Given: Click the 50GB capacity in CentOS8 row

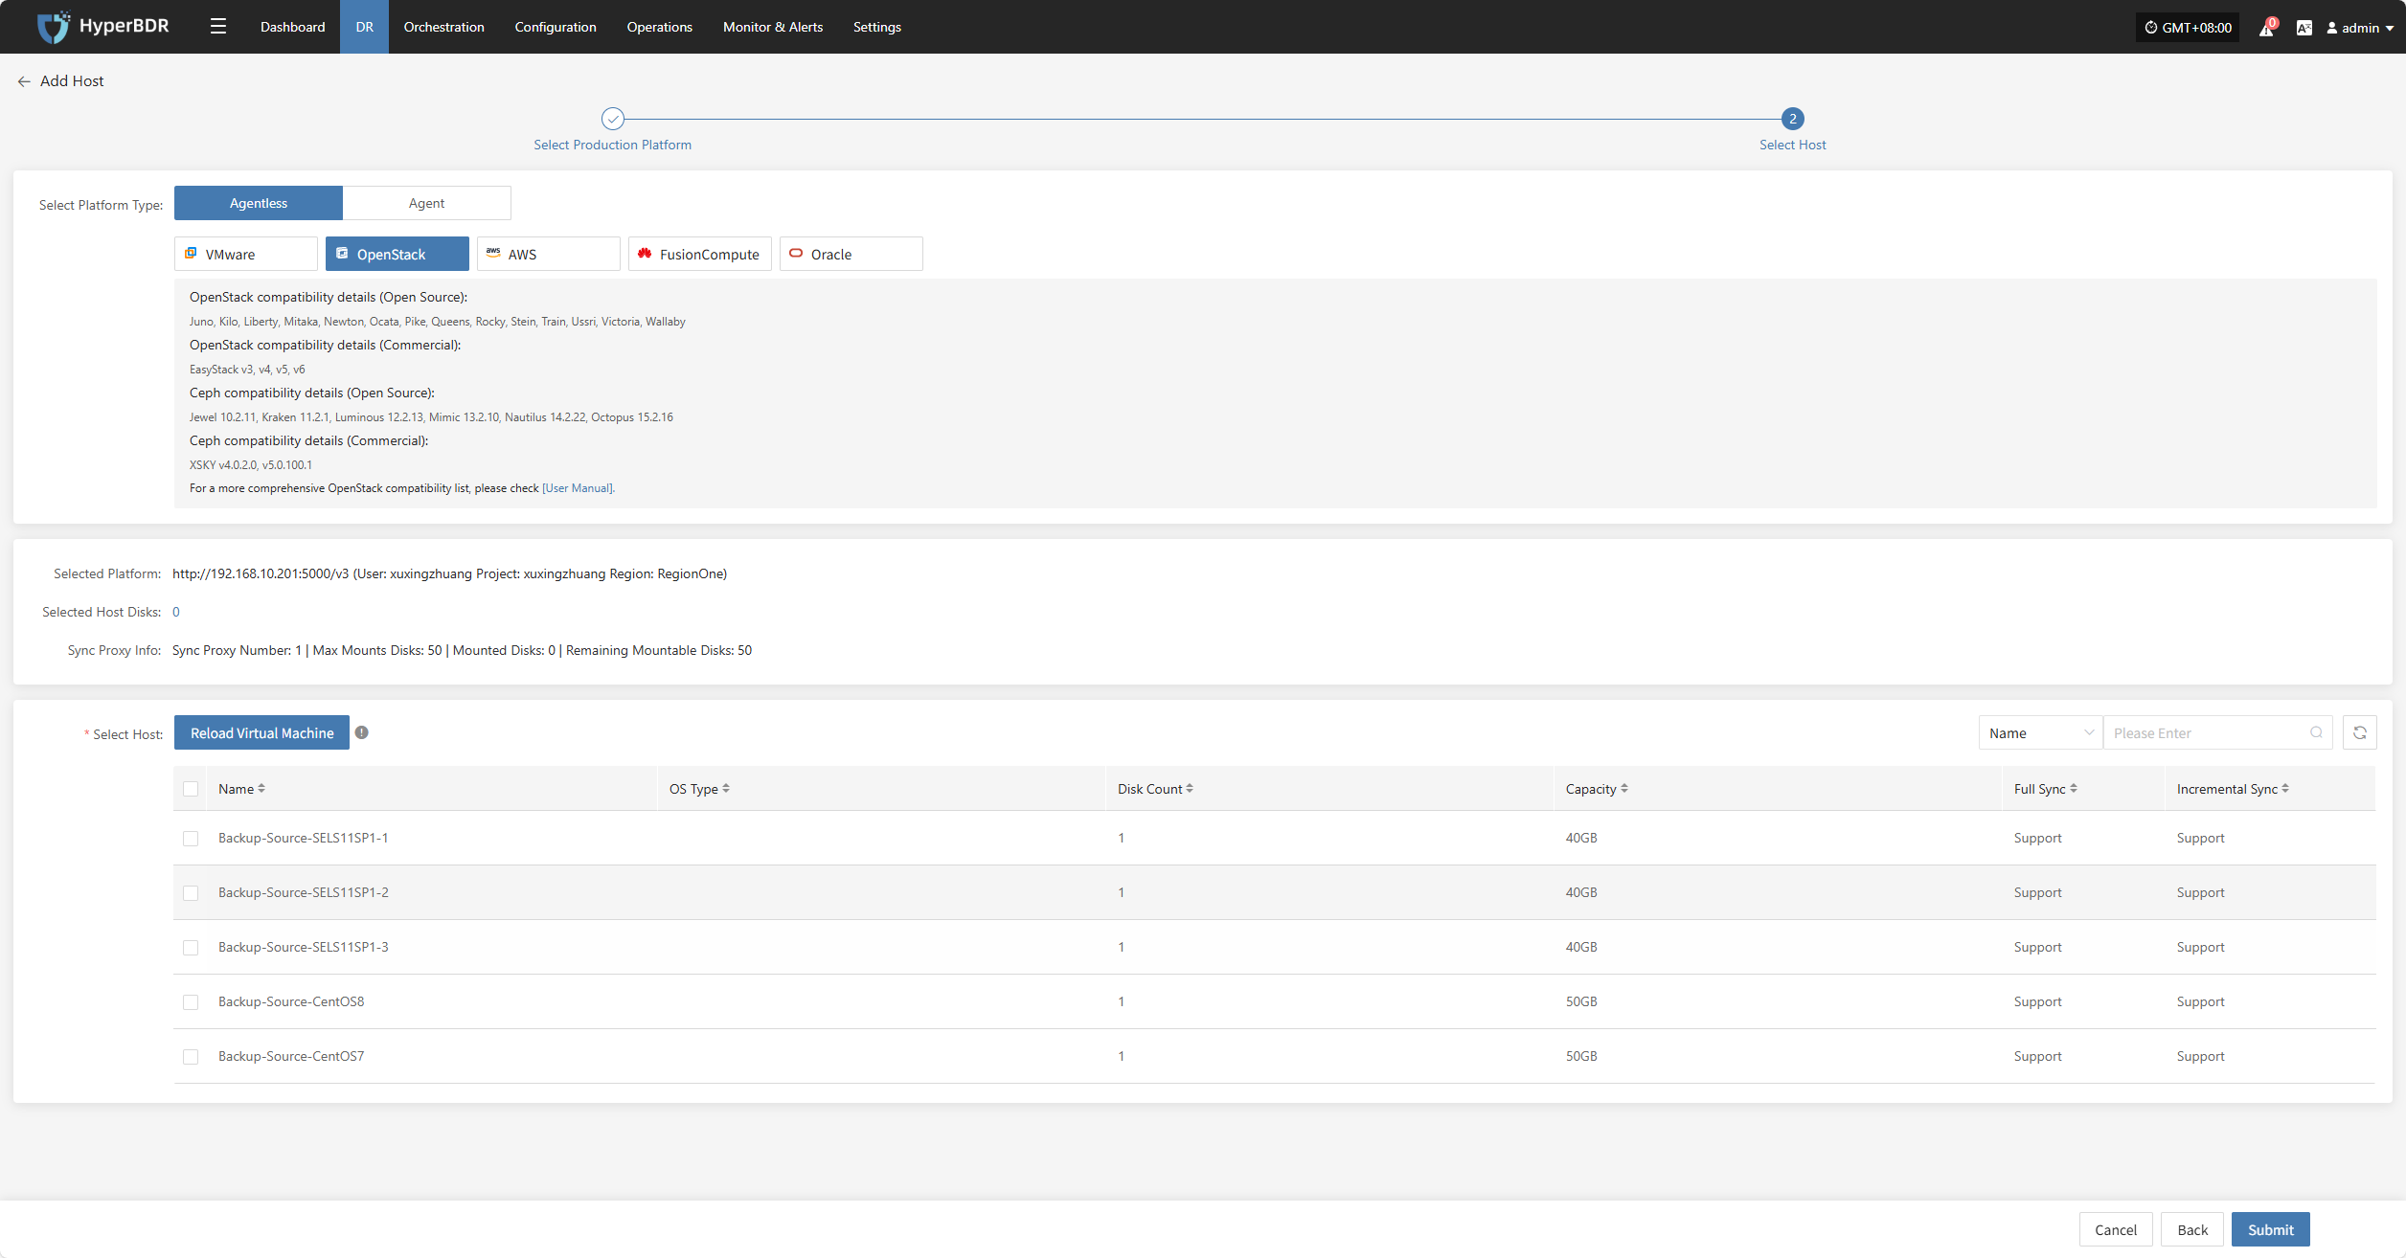Looking at the screenshot, I should coord(1581,1001).
